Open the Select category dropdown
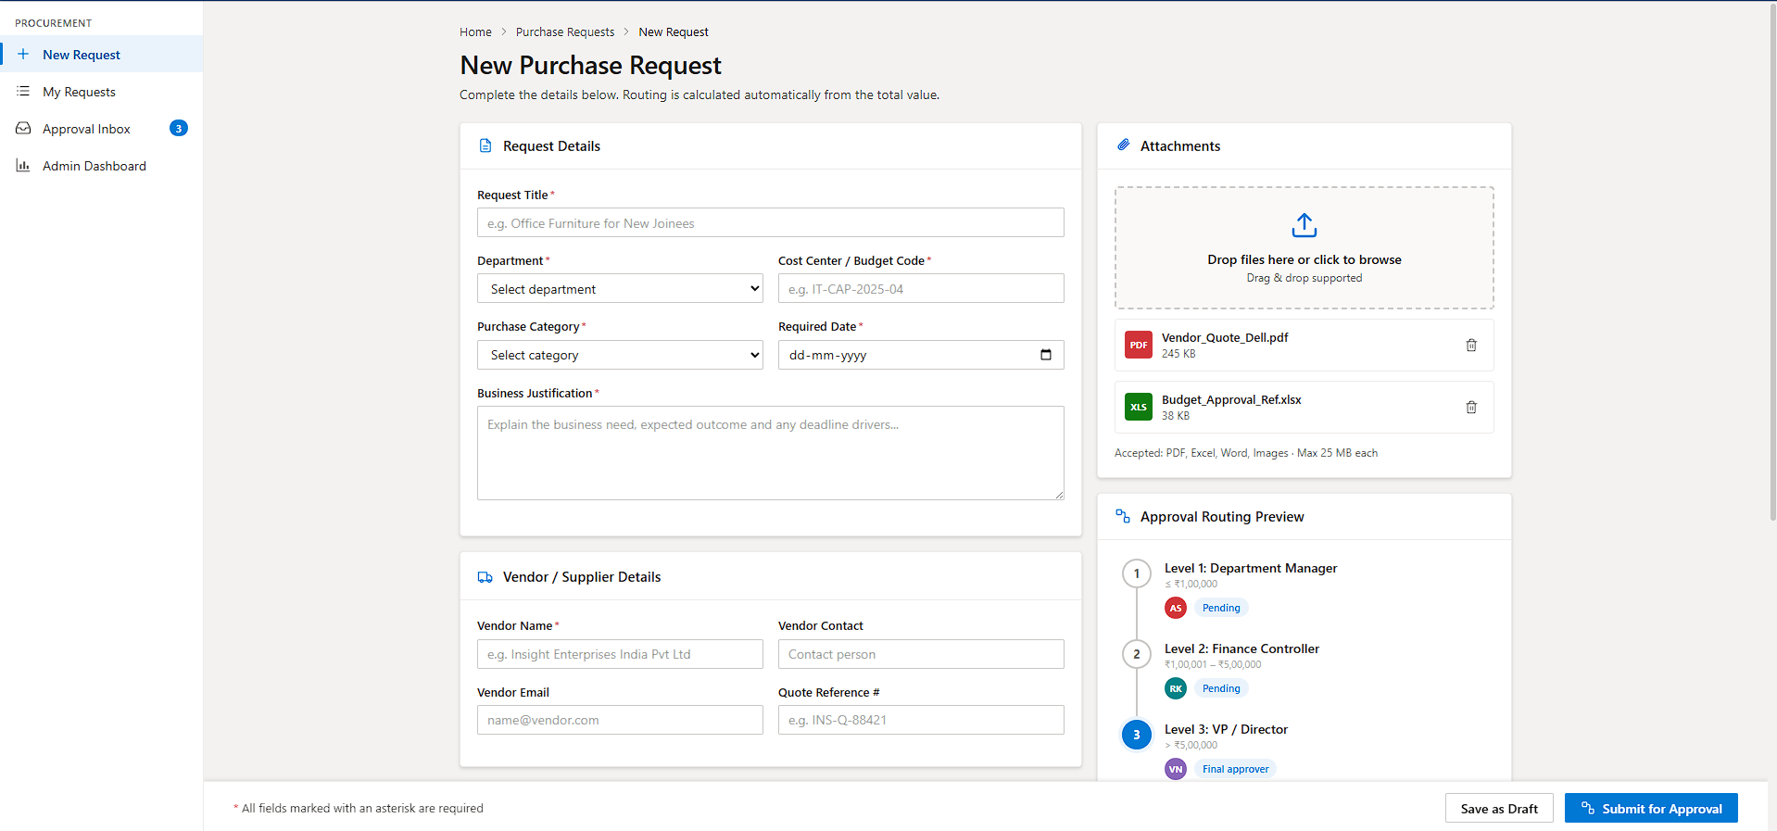 pyautogui.click(x=620, y=355)
